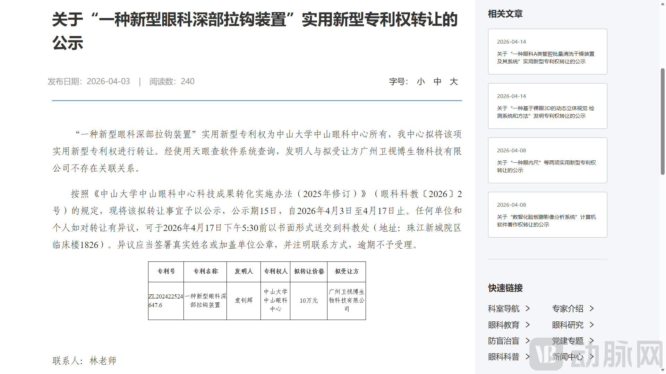Click the page vertical scrollbar thumb
This screenshot has height=374, width=666.
pyautogui.click(x=663, y=121)
